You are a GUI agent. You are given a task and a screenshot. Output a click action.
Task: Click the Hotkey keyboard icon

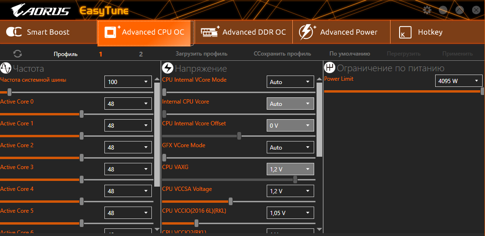click(x=405, y=32)
